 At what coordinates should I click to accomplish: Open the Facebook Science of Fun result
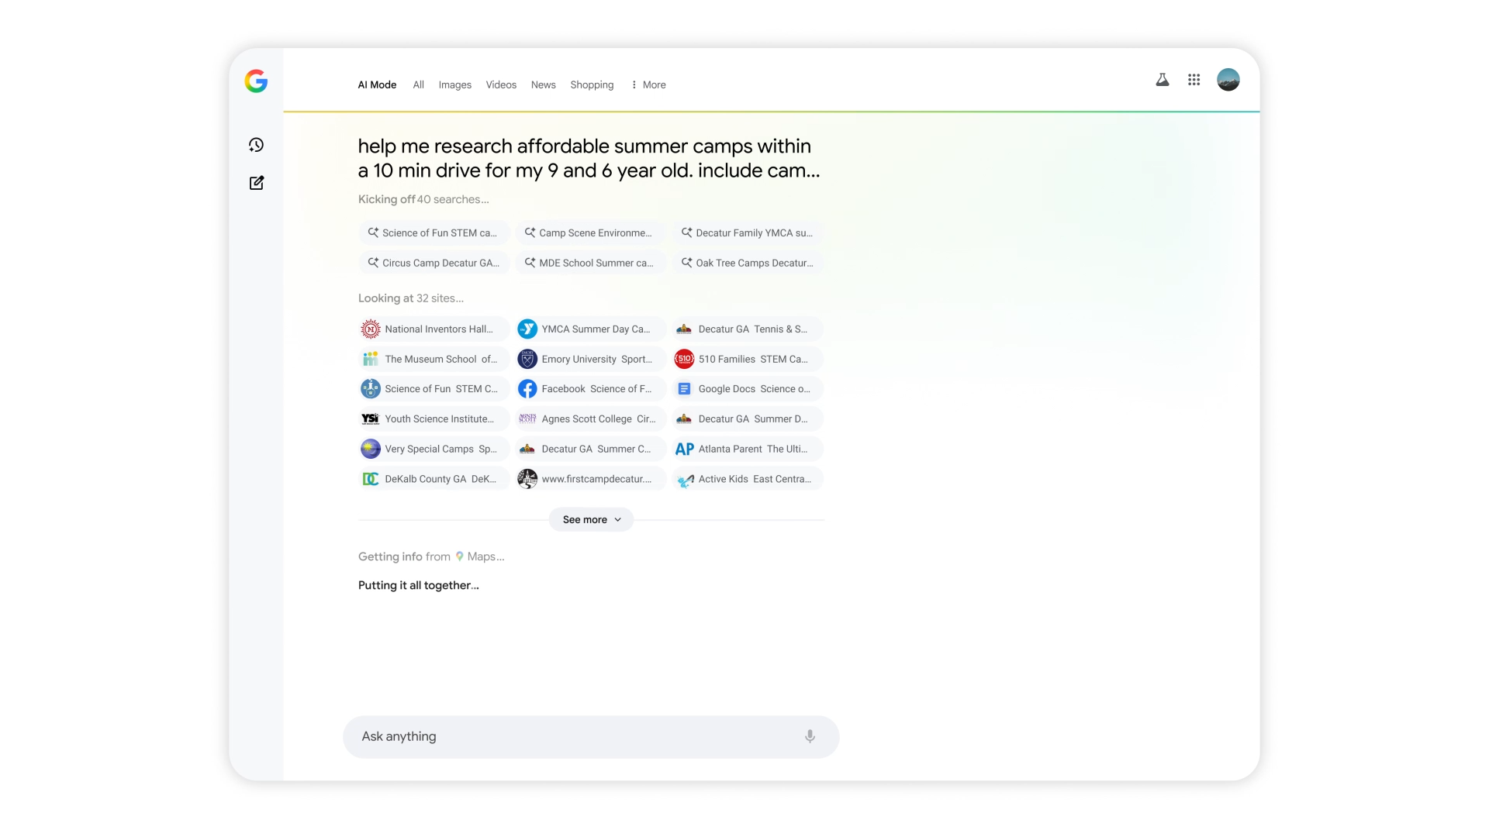coord(589,388)
